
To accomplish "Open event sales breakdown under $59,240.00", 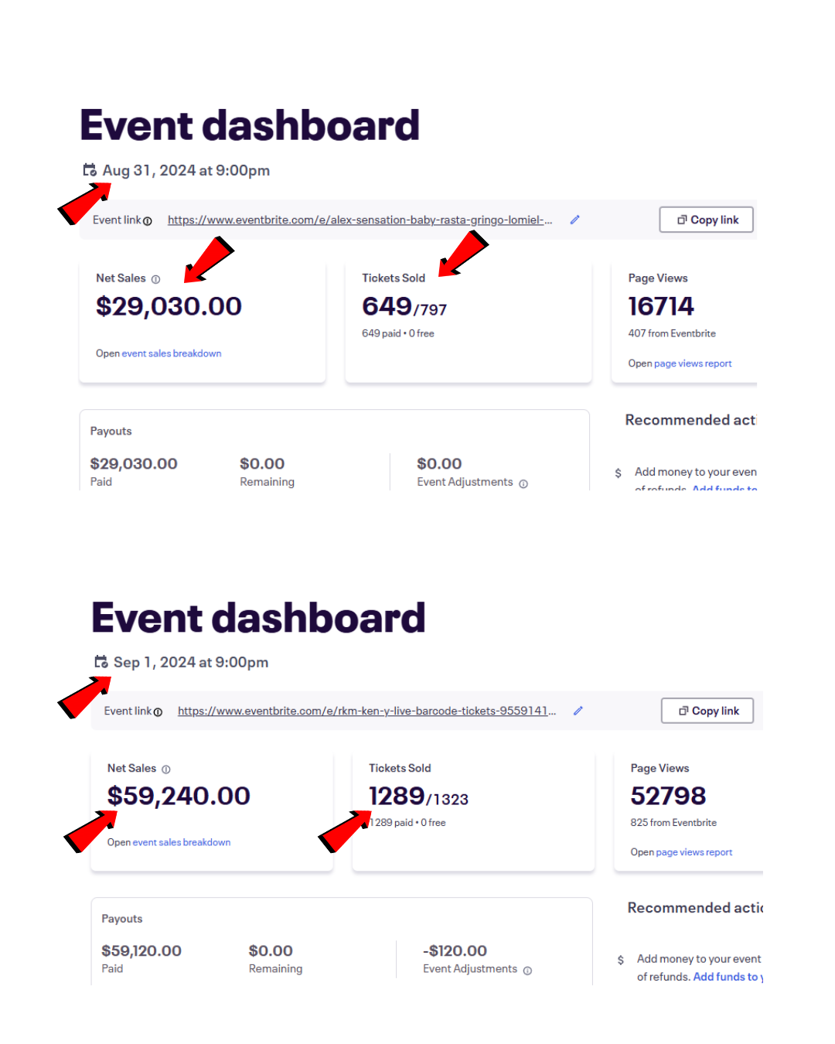I will point(181,842).
